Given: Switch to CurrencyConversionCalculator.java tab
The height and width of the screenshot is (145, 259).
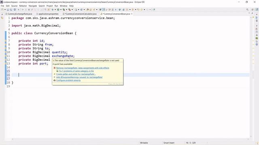Looking at the screenshot, I should [x=80, y=14].
